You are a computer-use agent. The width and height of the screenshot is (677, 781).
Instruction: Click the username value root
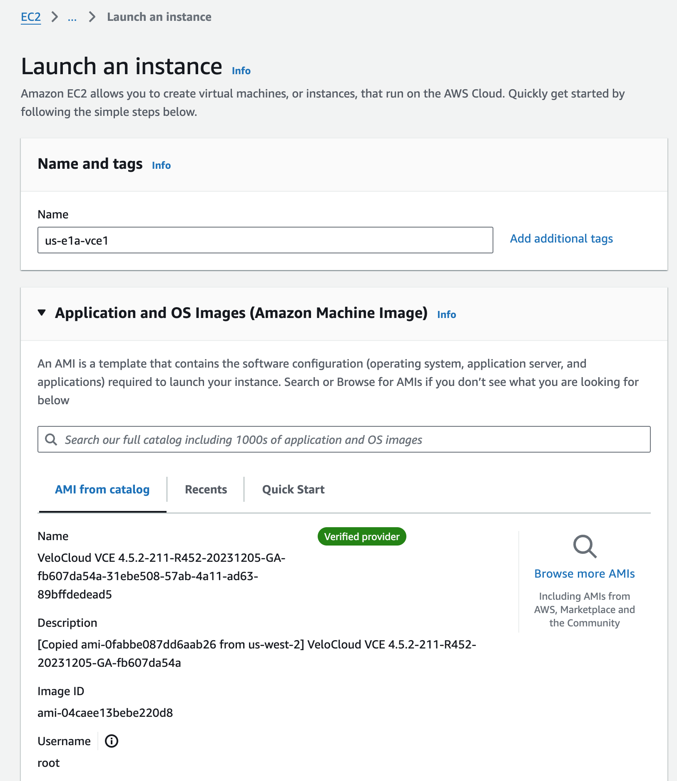point(49,763)
